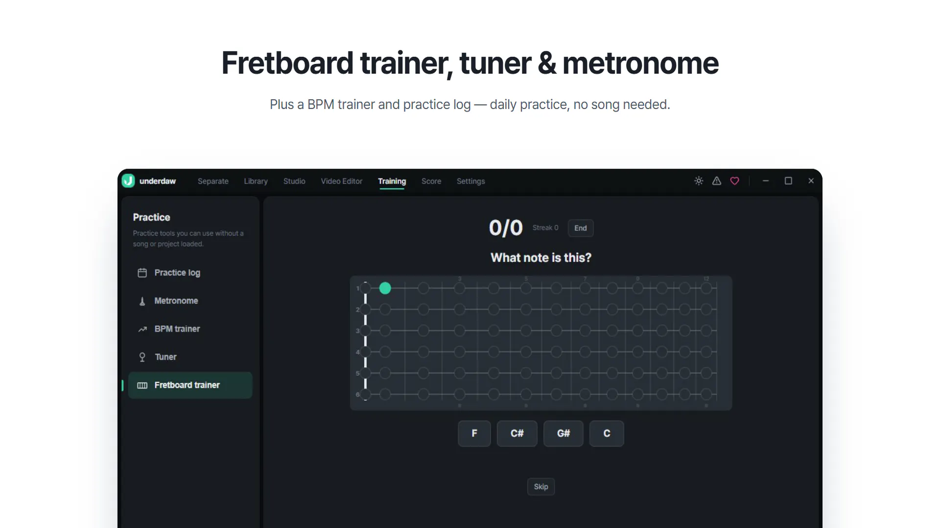Select Metronome in the Practice sidebar
This screenshot has height=528, width=940.
pos(190,301)
